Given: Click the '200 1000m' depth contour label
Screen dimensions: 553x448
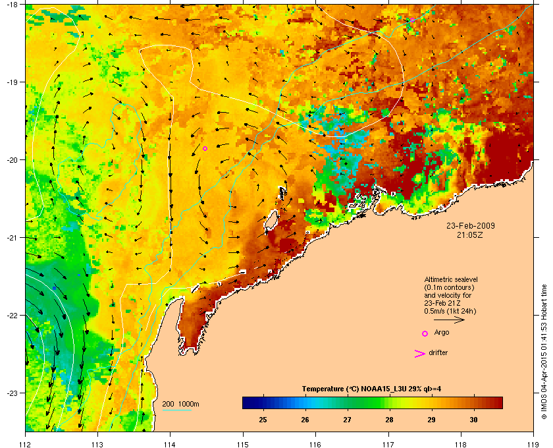Looking at the screenshot, I should pyautogui.click(x=180, y=404).
